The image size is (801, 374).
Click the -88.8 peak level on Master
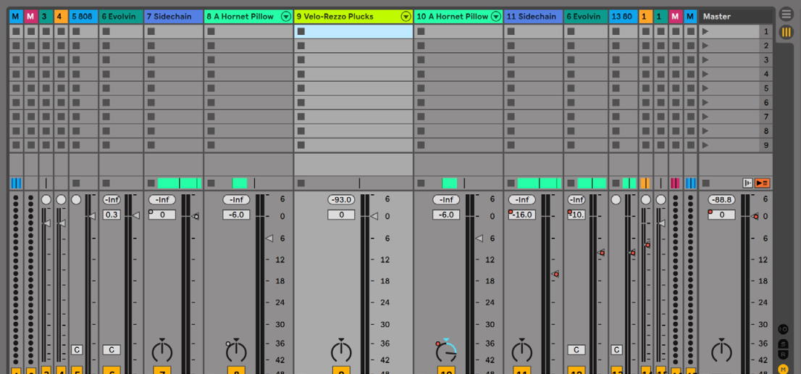721,200
